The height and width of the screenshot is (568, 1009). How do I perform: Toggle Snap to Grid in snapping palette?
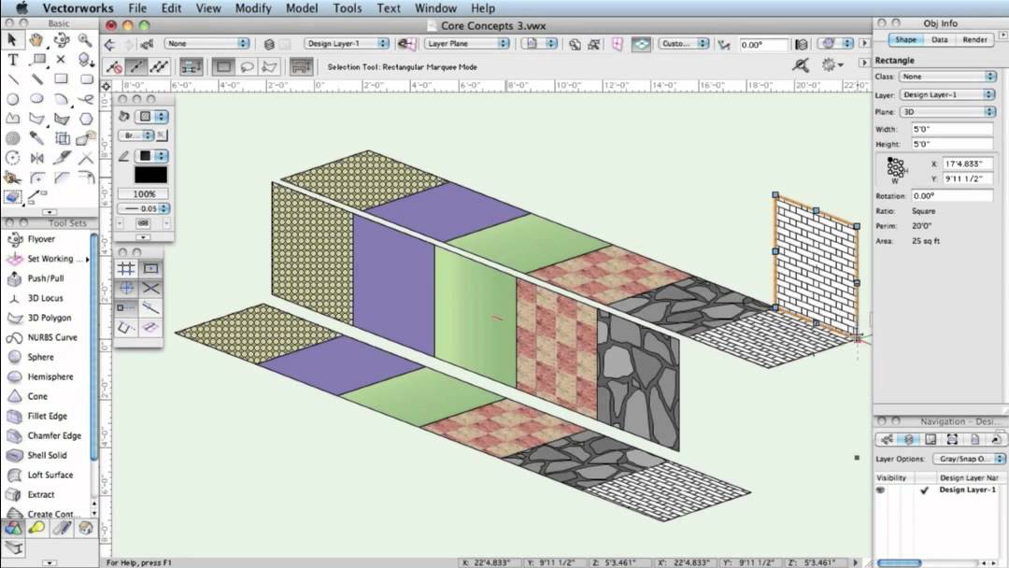point(126,269)
